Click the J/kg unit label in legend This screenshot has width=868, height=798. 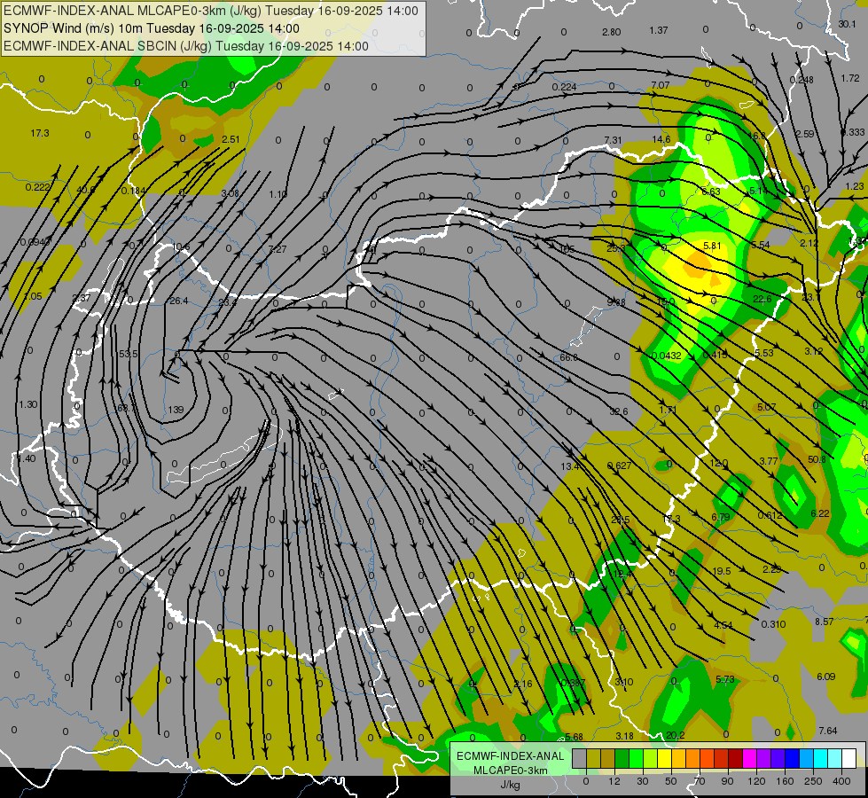[x=510, y=785]
